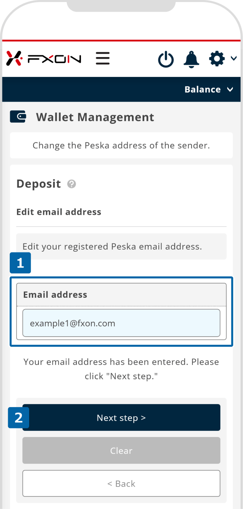Click the settings gear icon

pyautogui.click(x=217, y=59)
